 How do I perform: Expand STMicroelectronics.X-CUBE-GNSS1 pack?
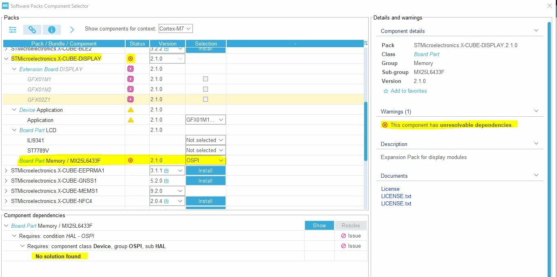pos(6,181)
